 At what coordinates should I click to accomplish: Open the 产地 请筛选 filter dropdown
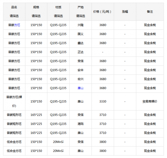[80, 16]
